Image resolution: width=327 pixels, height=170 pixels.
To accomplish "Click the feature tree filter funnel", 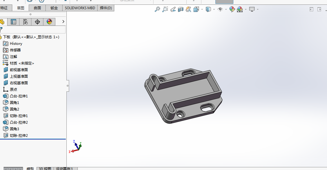I will 1,30.
